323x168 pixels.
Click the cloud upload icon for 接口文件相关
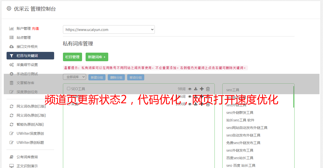tap(12, 47)
